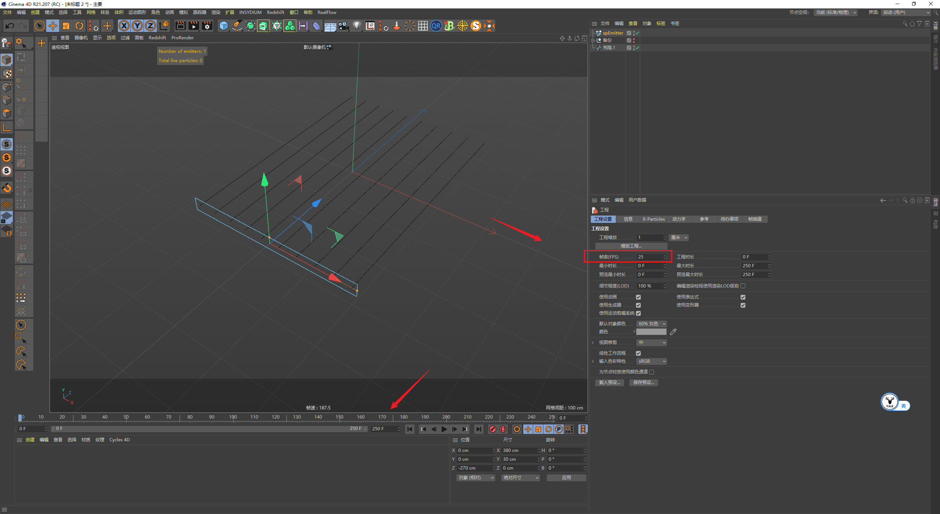Open the 输入色彩特性 sRGB dropdown
The width and height of the screenshot is (940, 514).
pos(652,361)
